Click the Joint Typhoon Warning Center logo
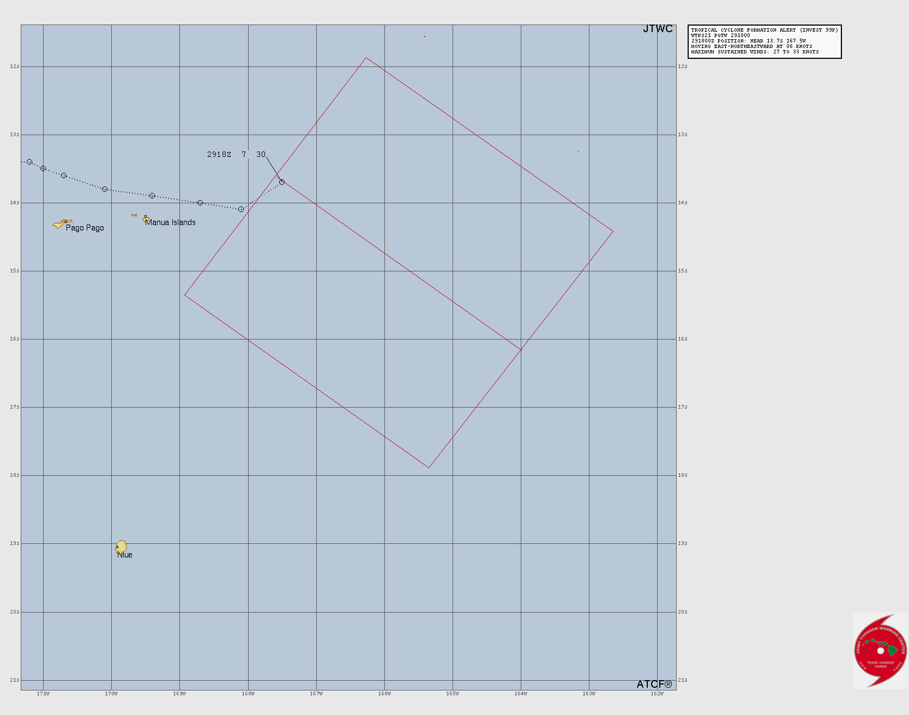The height and width of the screenshot is (715, 909). coord(880,650)
